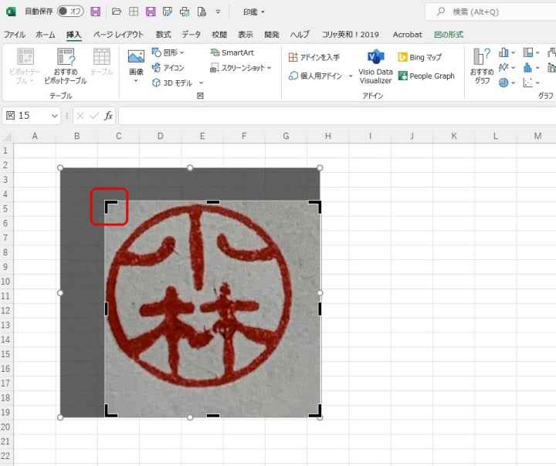This screenshot has height=466, width=556.
Task: Switch to the ページ レイアウト tab
Action: (x=118, y=35)
